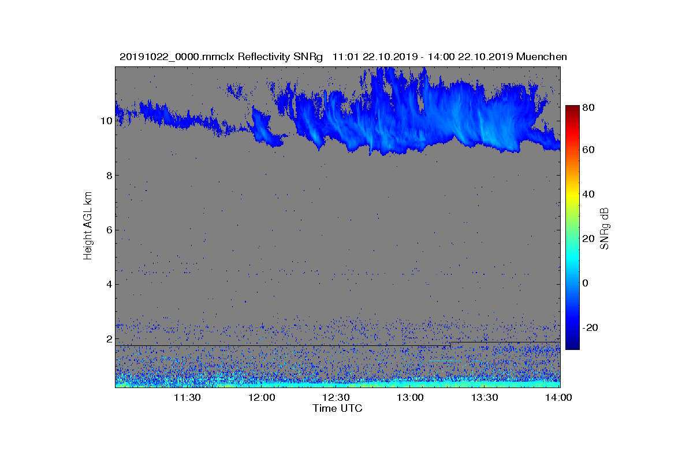This screenshot has height=462, width=693.
Task: Click the height tick label 8
Action: [x=108, y=176]
